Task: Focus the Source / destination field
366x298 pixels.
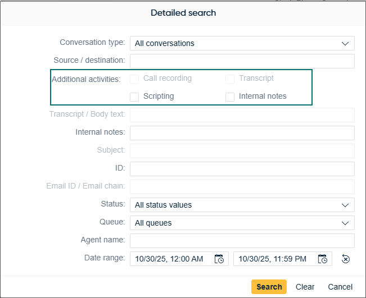Action: pyautogui.click(x=242, y=61)
